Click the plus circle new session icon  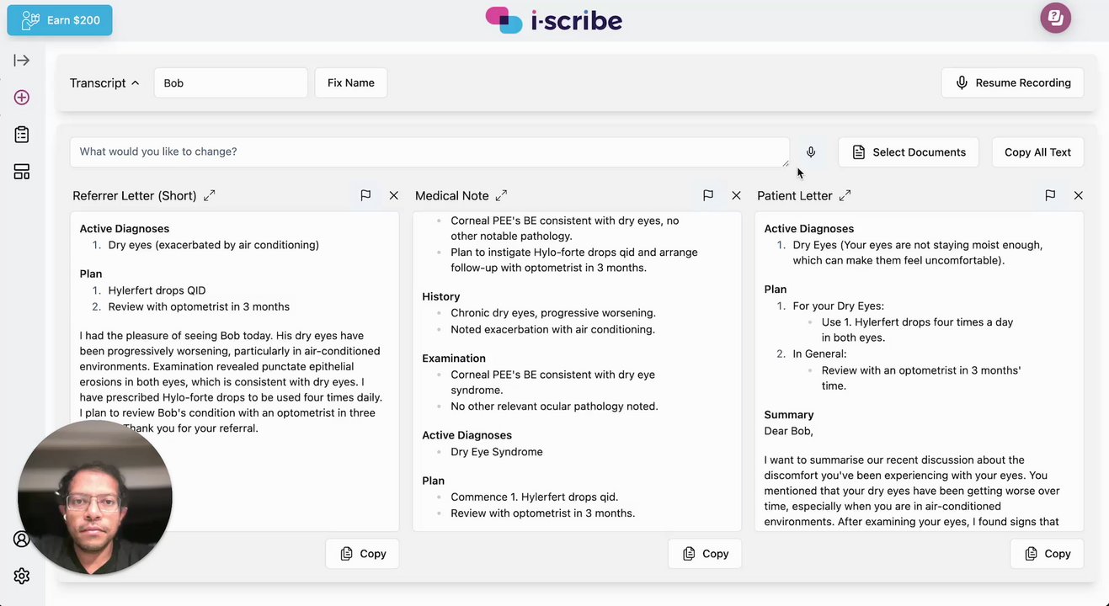(22, 98)
